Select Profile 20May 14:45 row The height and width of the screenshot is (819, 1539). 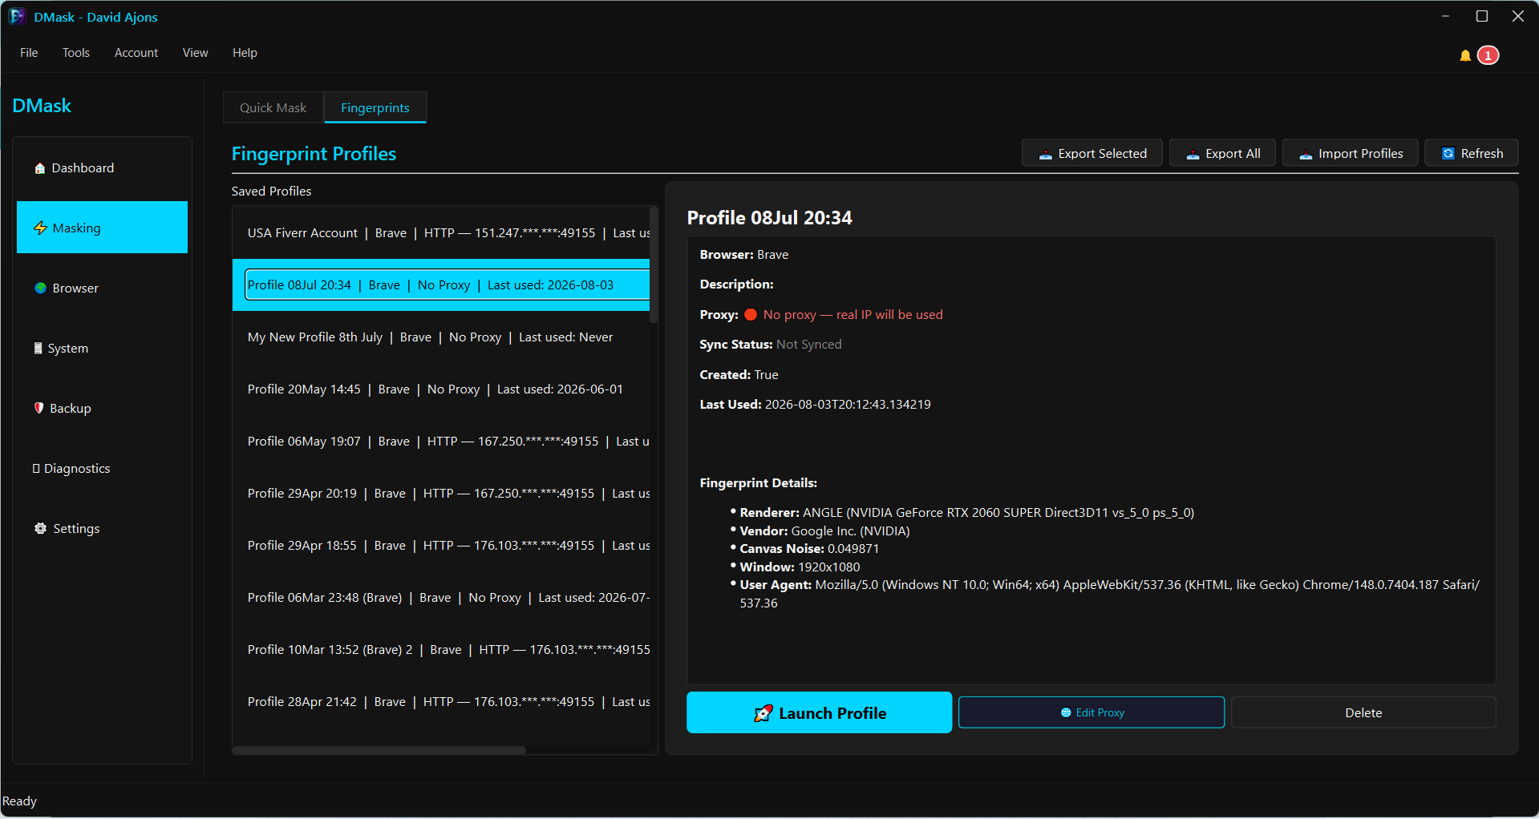tap(441, 389)
